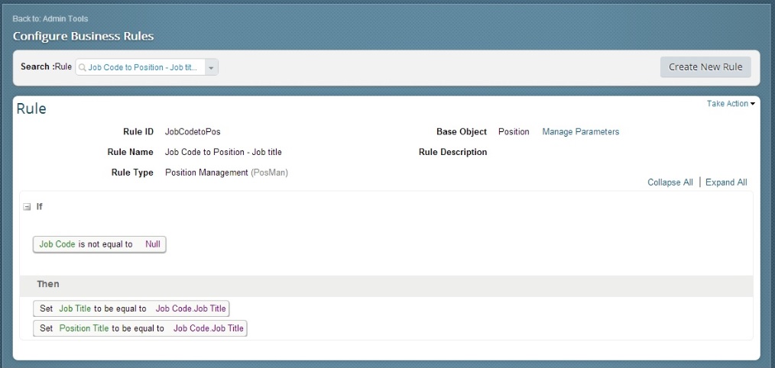Open the Rule search dropdown arrow
The width and height of the screenshot is (775, 368).
pos(211,68)
